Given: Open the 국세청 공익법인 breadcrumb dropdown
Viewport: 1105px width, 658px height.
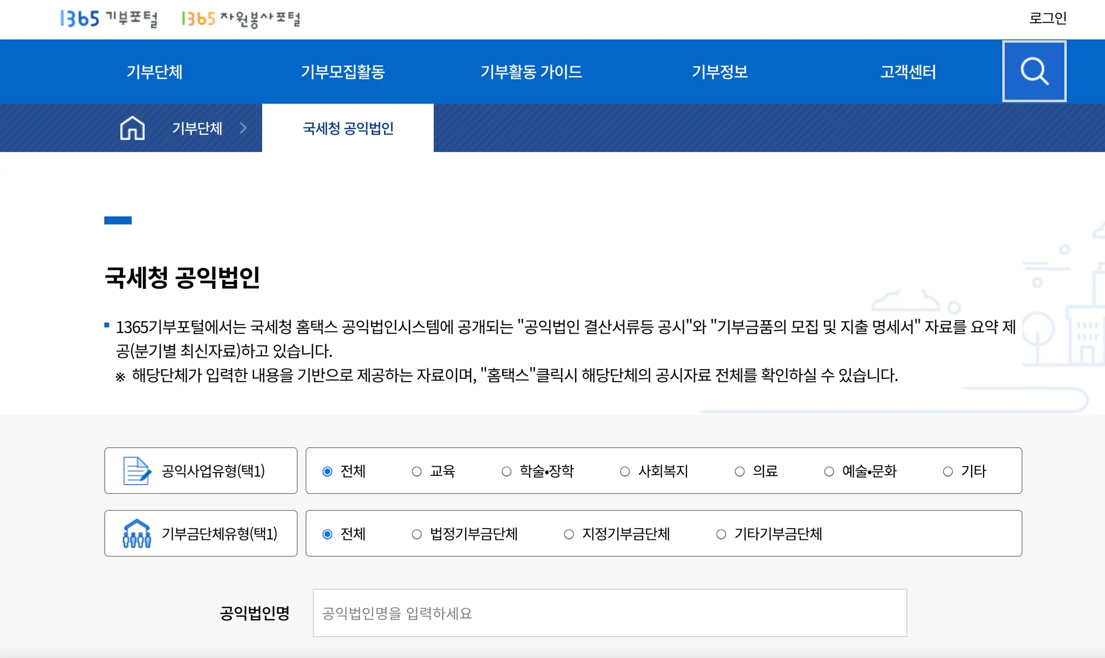Looking at the screenshot, I should pyautogui.click(x=348, y=128).
